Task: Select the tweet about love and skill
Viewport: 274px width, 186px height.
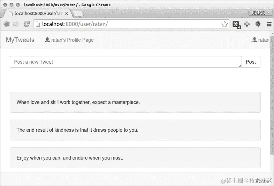Action: click(x=135, y=102)
